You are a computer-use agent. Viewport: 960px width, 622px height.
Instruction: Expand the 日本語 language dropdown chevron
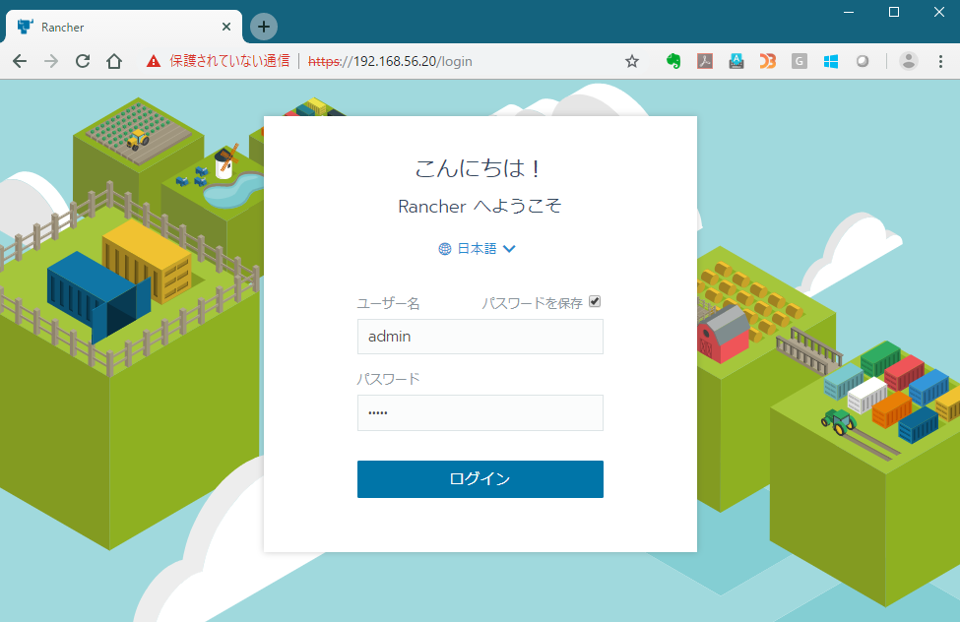(x=509, y=249)
